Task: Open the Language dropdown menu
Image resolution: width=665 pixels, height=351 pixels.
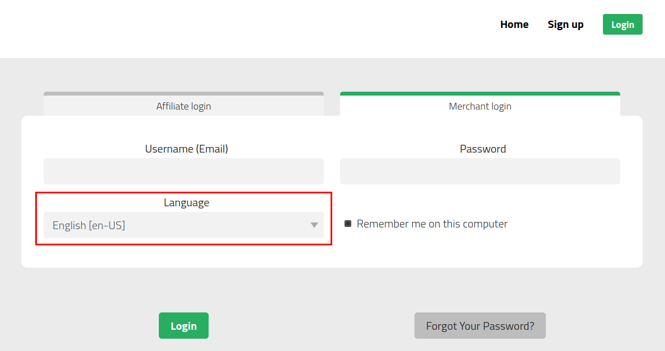Action: [x=183, y=225]
